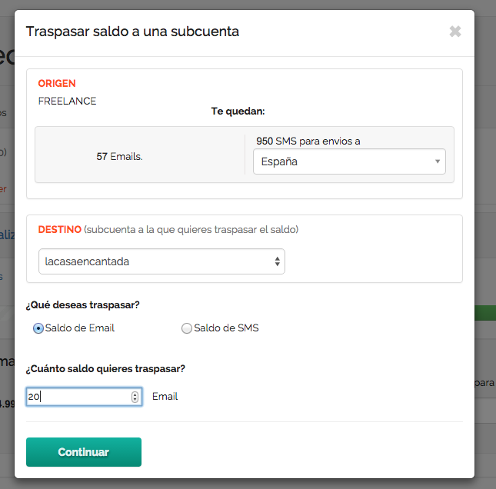Open the lacasaencantada subaccount dropdown
Image resolution: width=496 pixels, height=489 pixels.
pos(161,261)
